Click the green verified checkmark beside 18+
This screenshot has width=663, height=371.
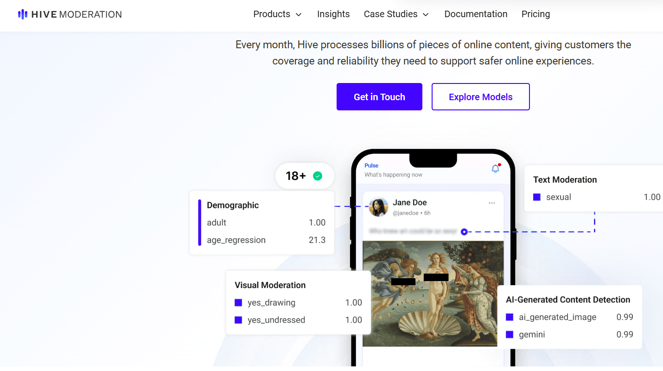[318, 176]
